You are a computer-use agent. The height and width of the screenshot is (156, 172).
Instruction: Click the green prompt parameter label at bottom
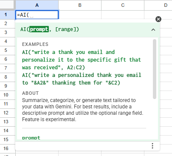point(31,138)
